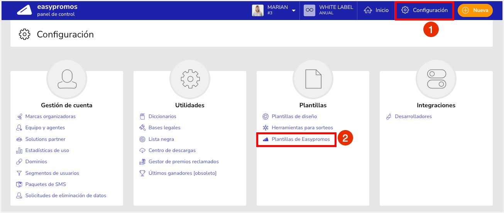The image size is (504, 213).
Task: Open MARIAN account avatar thumbnail
Action: click(x=258, y=10)
